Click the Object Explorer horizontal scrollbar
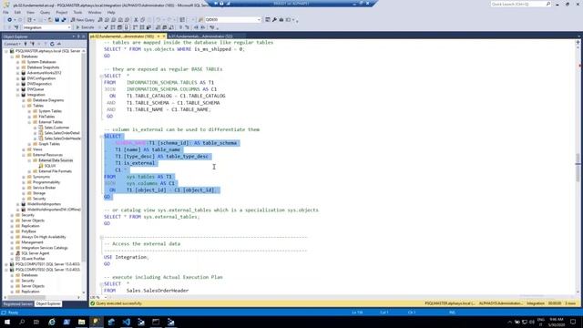Viewport: 583px width, 328px height. pyautogui.click(x=42, y=298)
